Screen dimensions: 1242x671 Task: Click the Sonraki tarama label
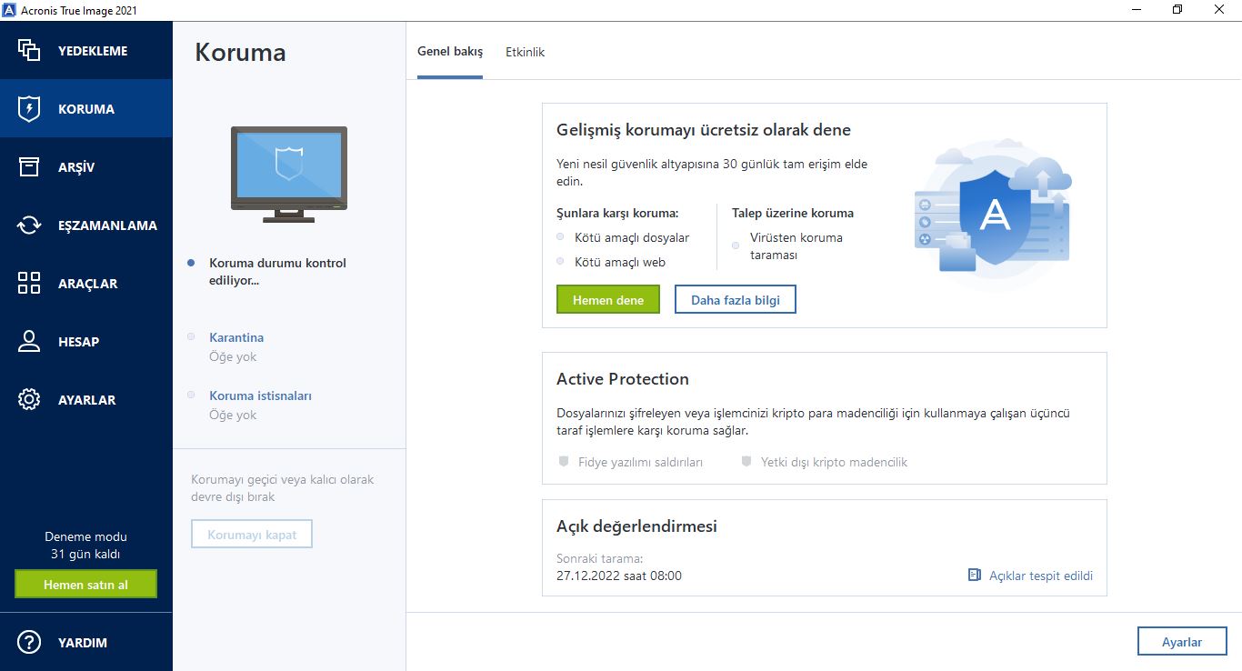coord(599,558)
